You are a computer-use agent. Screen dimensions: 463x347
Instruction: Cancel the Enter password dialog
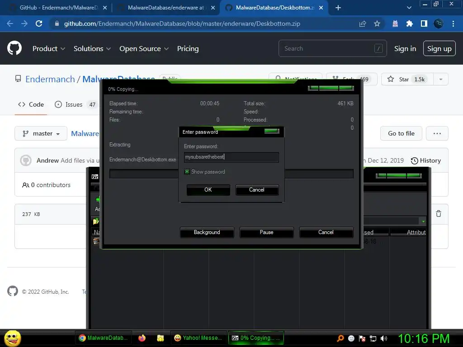click(257, 190)
